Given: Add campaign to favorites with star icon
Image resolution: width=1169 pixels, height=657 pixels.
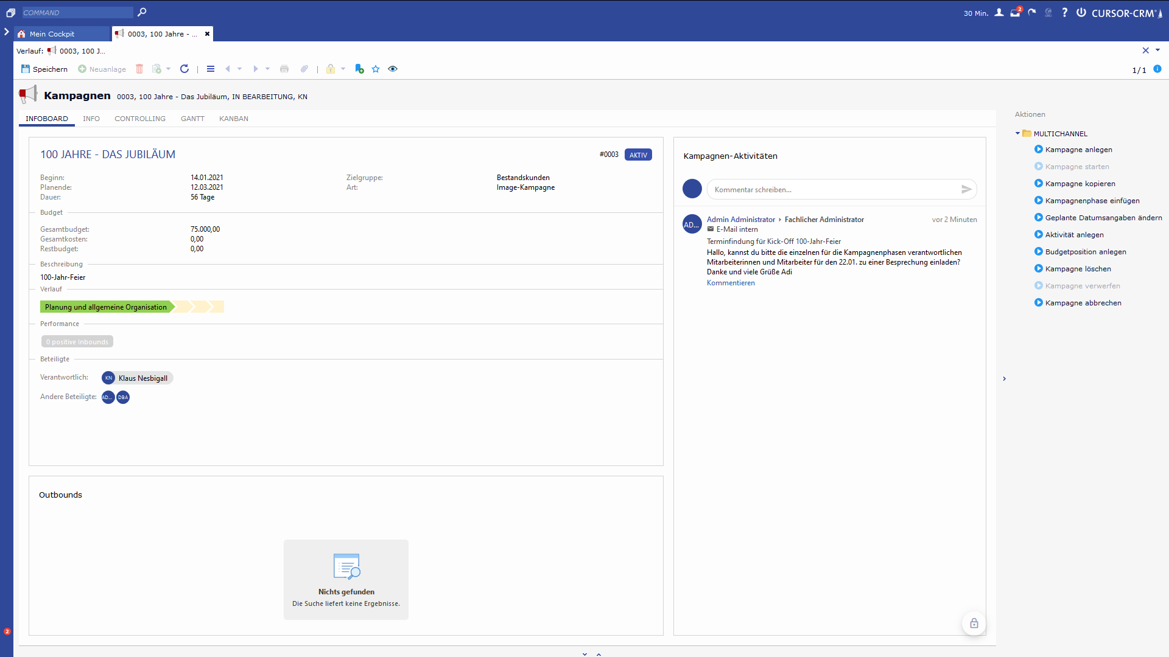Looking at the screenshot, I should click(376, 69).
